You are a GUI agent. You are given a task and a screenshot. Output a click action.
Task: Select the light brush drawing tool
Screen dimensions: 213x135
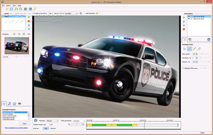pos(189,49)
